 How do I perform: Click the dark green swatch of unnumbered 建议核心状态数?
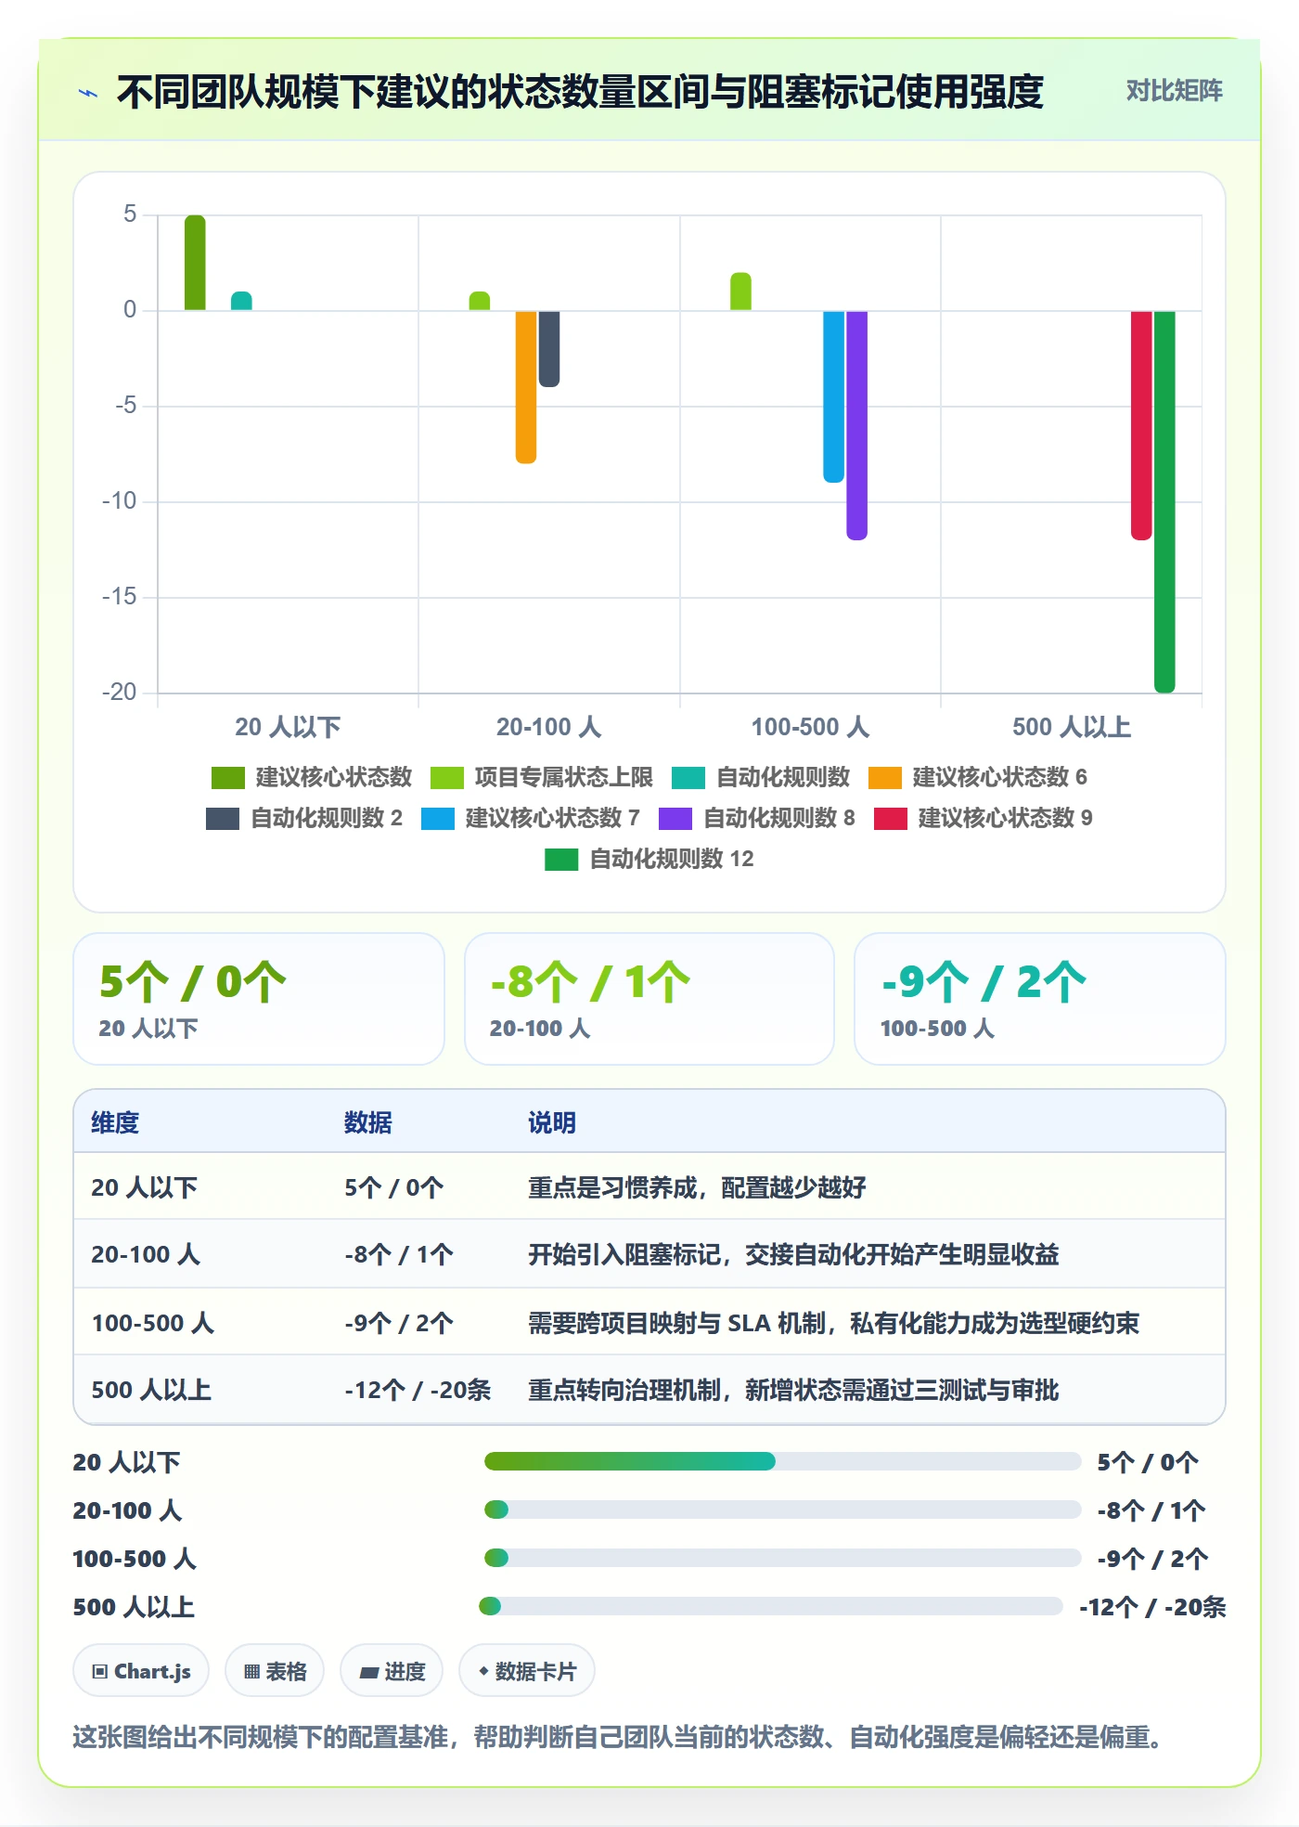pos(228,778)
